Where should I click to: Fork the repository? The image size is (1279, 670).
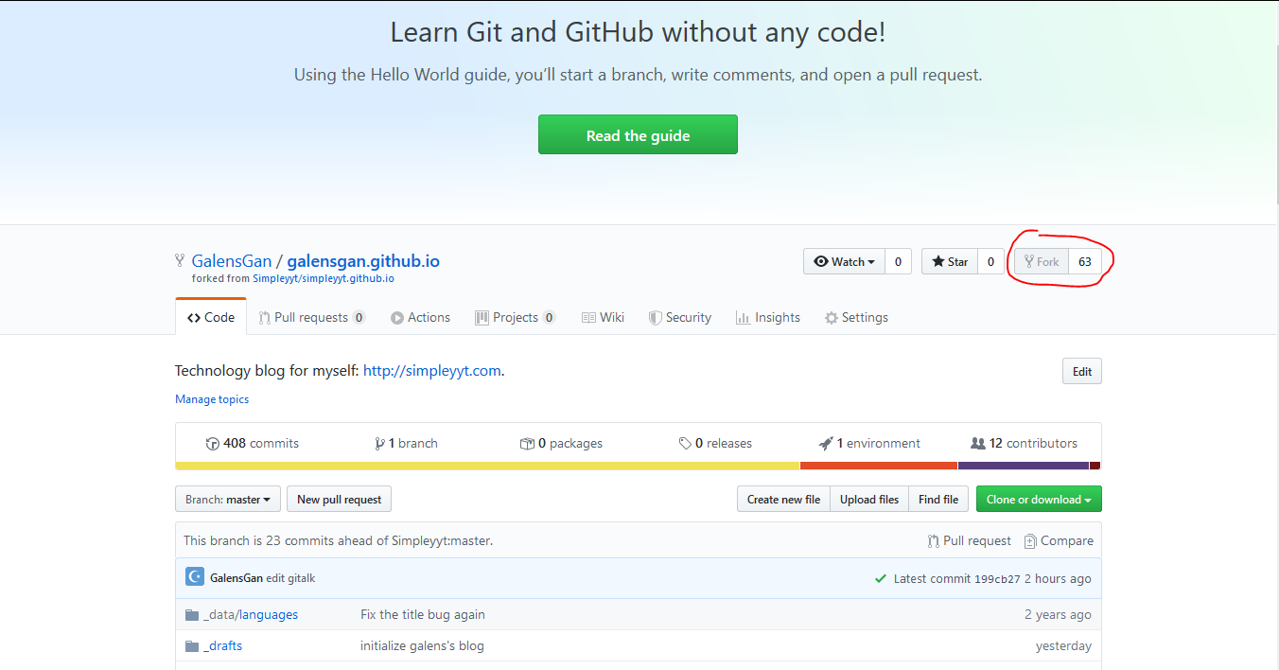pos(1042,262)
